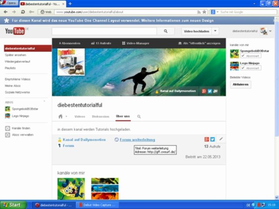Edit the about section with pencil icon
279x209 pixels.
click(221, 139)
